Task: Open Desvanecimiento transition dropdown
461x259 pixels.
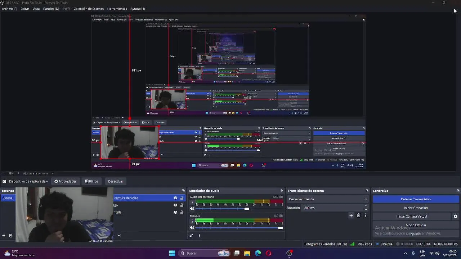Action: pyautogui.click(x=328, y=199)
